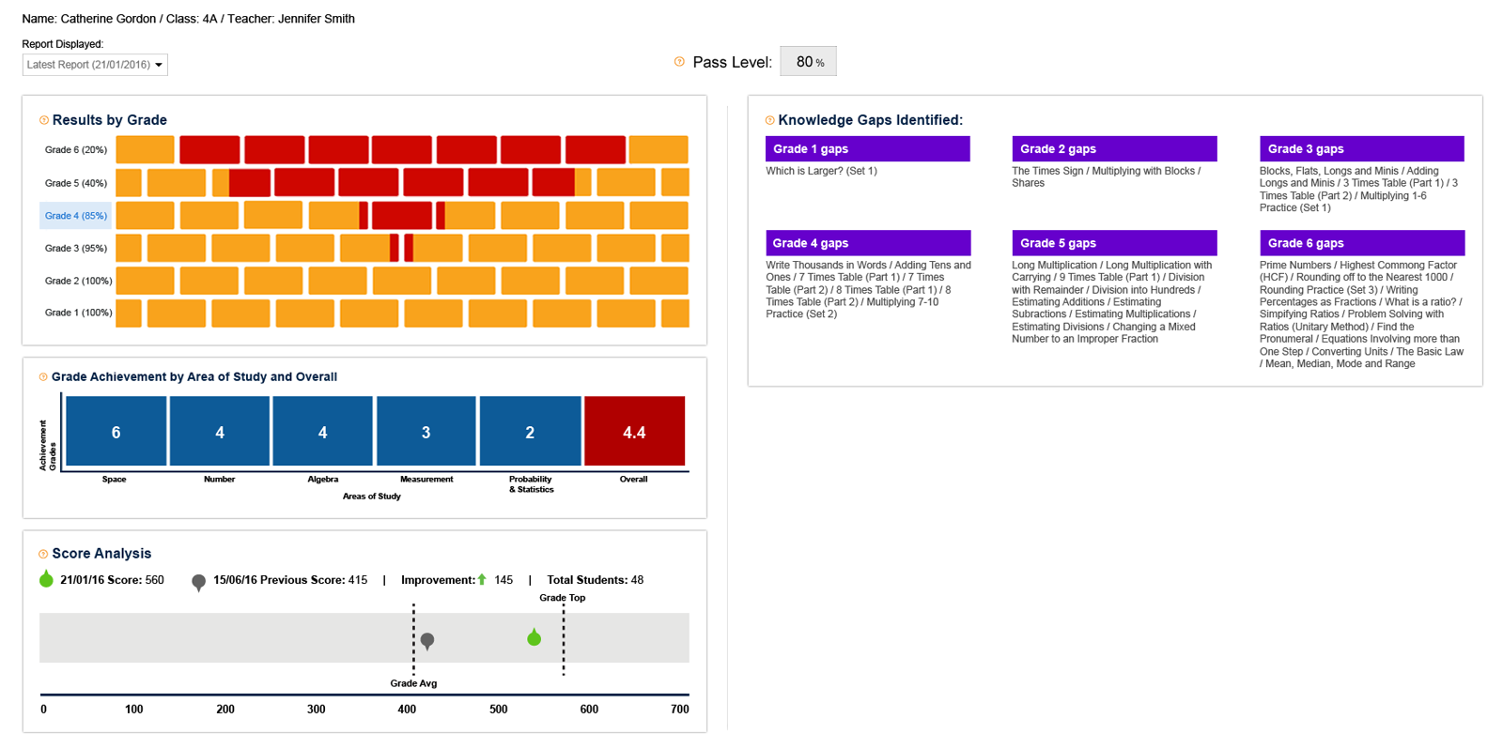The width and height of the screenshot is (1503, 749).
Task: Click the Algebra bar showing grade 4
Action: (323, 432)
